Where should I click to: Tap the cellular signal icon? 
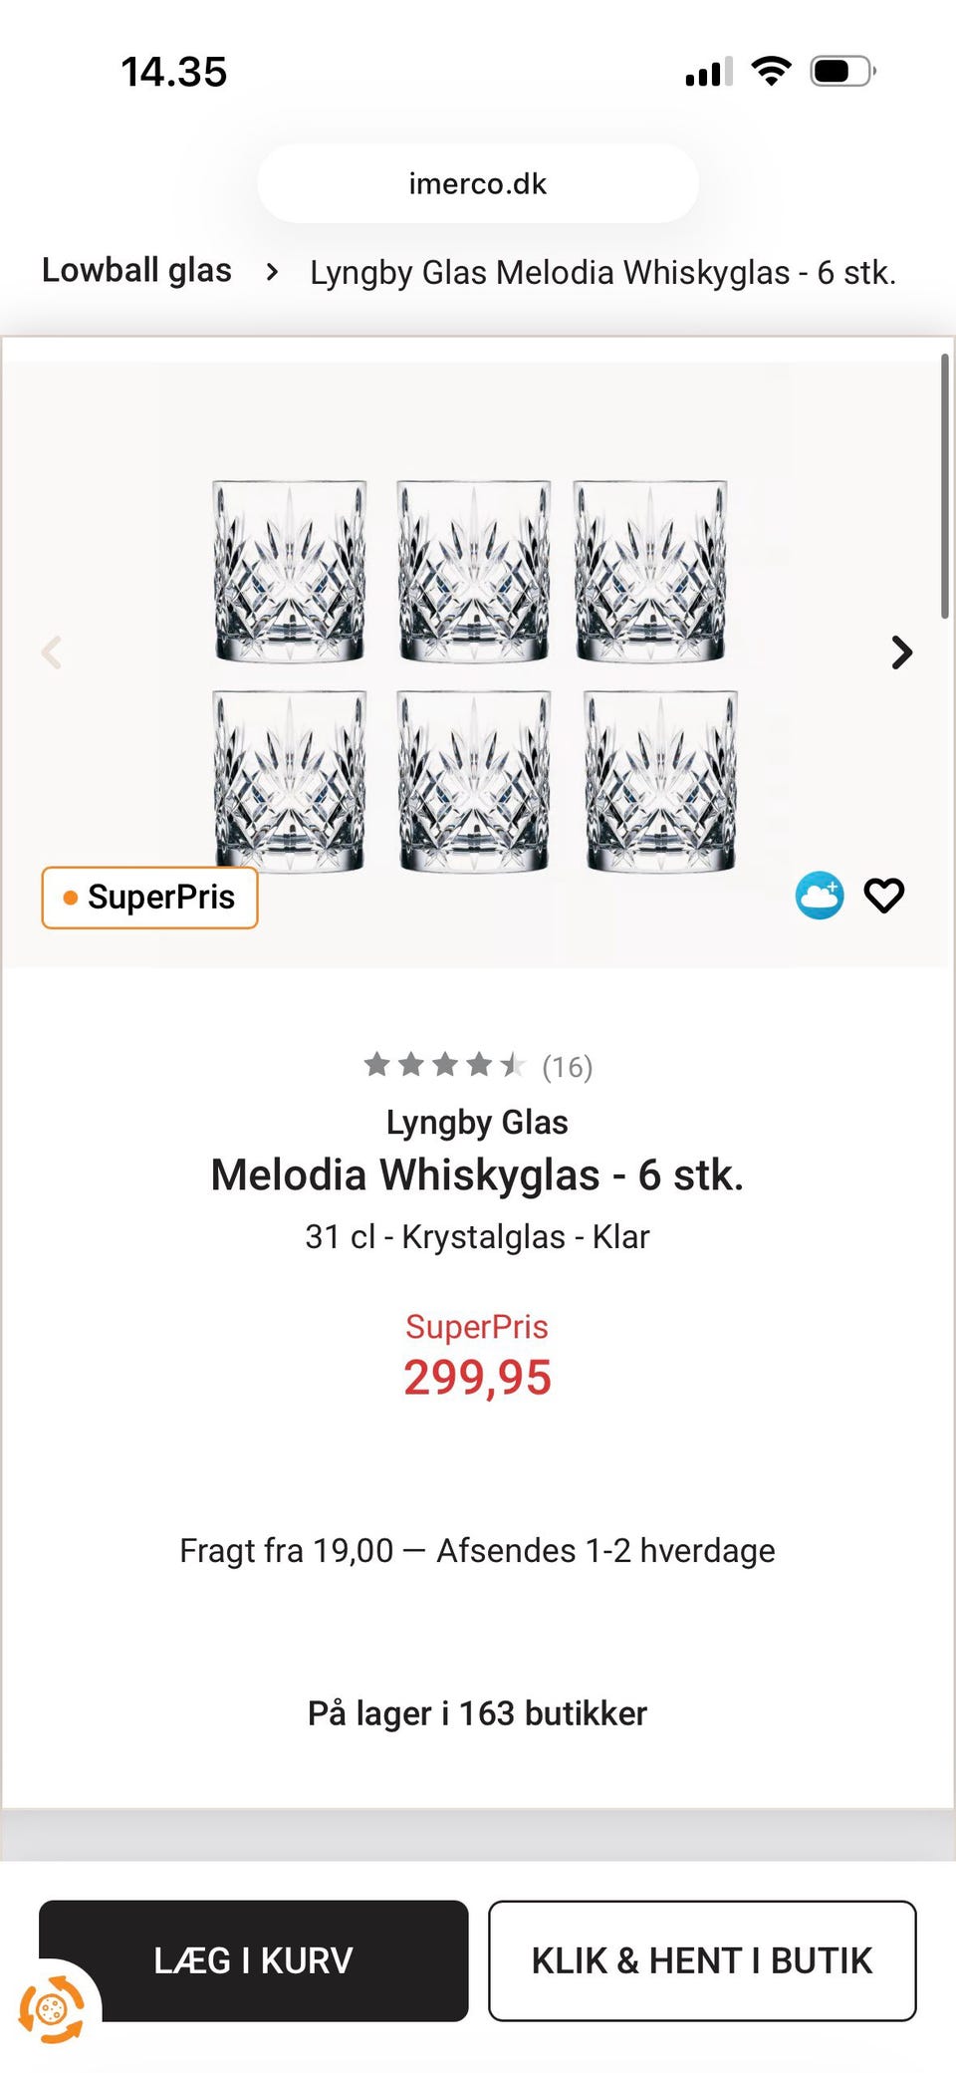708,73
